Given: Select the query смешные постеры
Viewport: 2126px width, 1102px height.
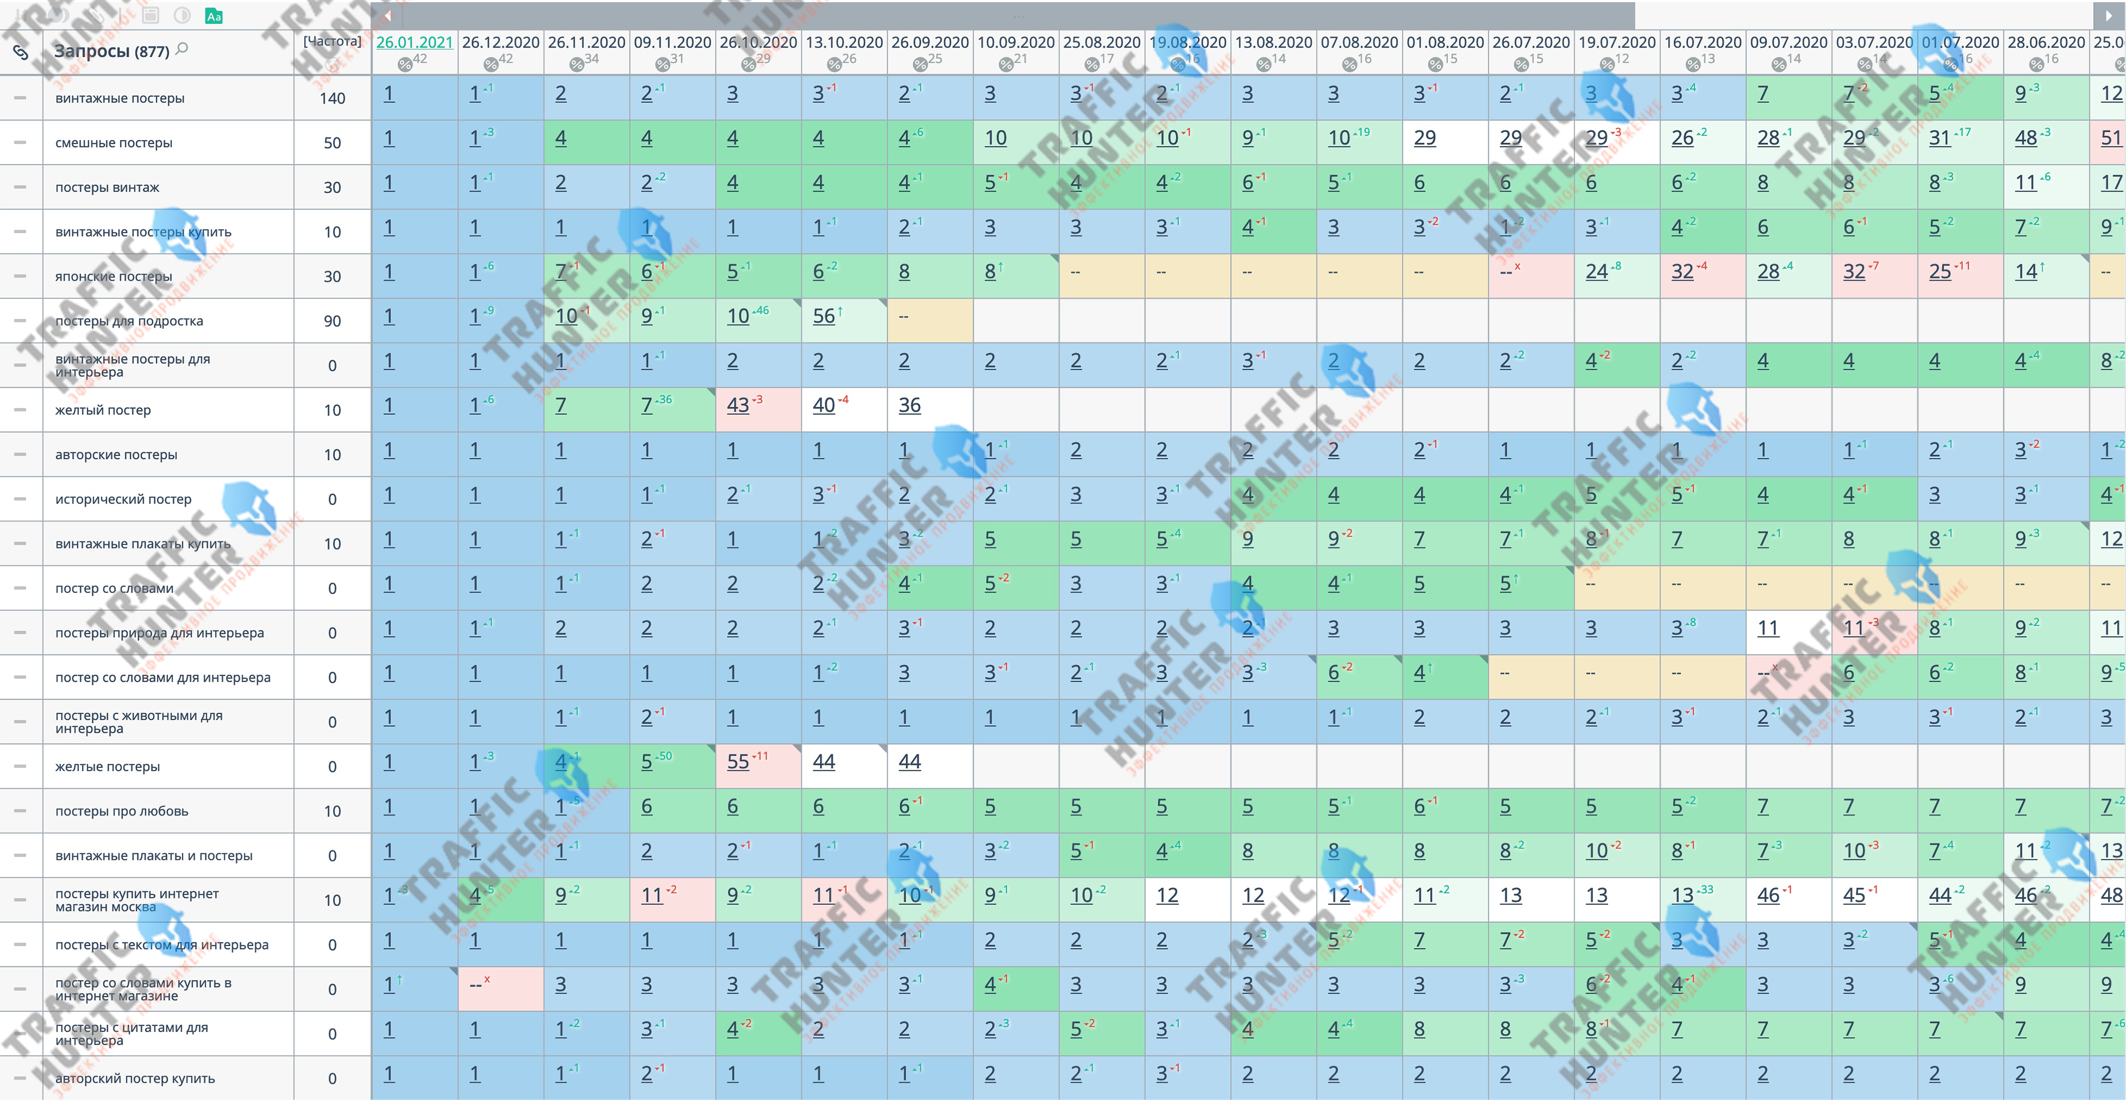Looking at the screenshot, I should pos(114,143).
